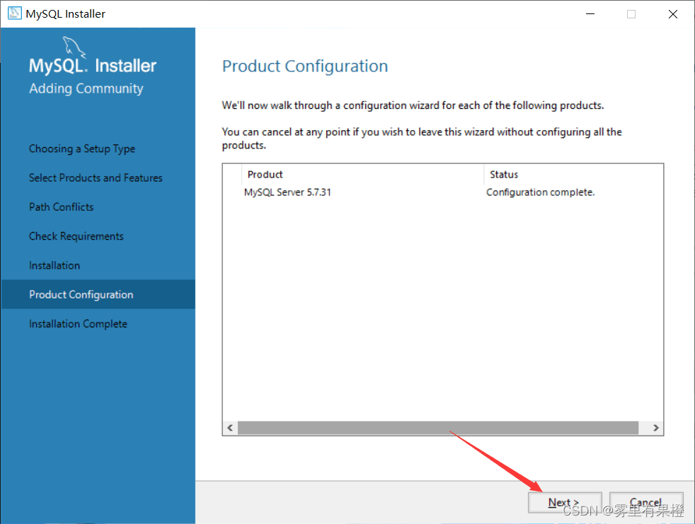
Task: Go to the Path Conflicts step
Action: 61,207
